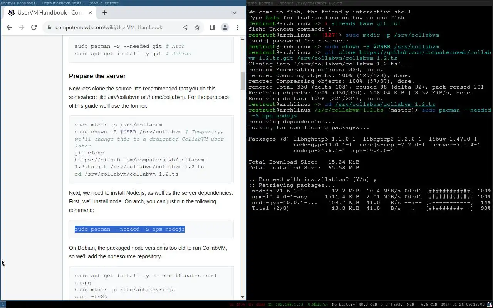Click 'sudo mkdir -p /srv/collabvm' code line
Viewport: 493px width, 308px height.
coord(119,125)
